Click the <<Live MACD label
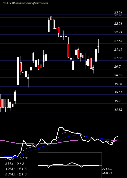Viewport: 127px width, 178px height. 107,171
